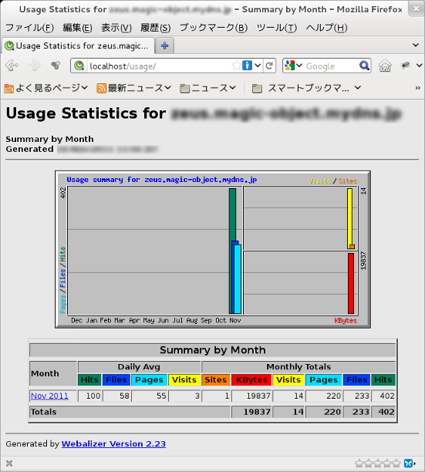Click the Month column header
Image resolution: width=425 pixels, height=472 pixels.
(x=53, y=373)
